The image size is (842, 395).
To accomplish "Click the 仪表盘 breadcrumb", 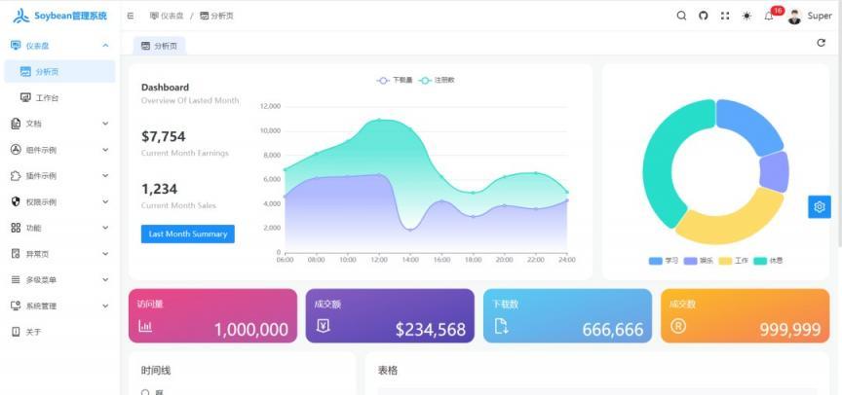I will (167, 17).
